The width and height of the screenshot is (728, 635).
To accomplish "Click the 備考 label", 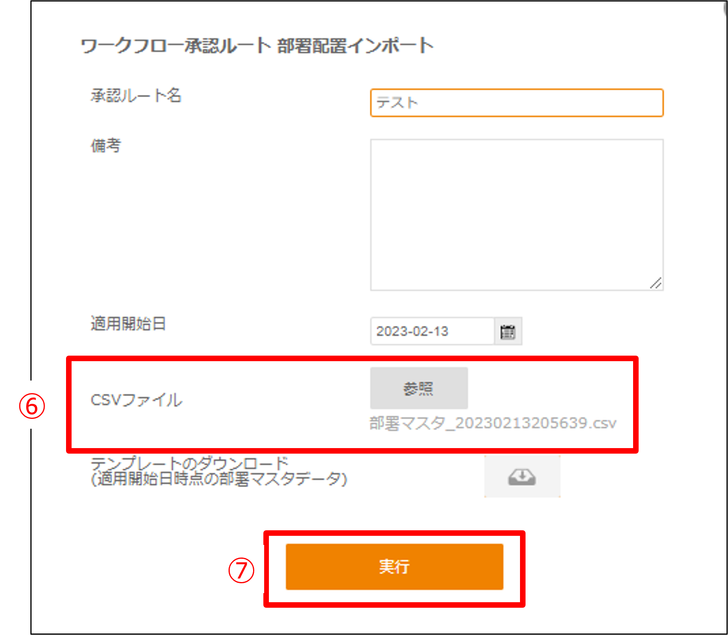I will [x=106, y=146].
